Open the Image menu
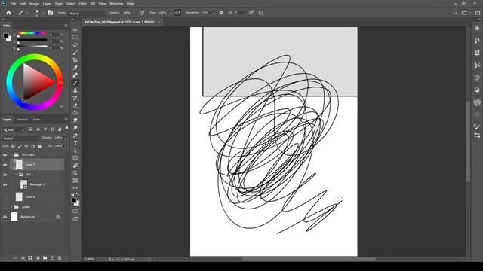 [x=34, y=4]
